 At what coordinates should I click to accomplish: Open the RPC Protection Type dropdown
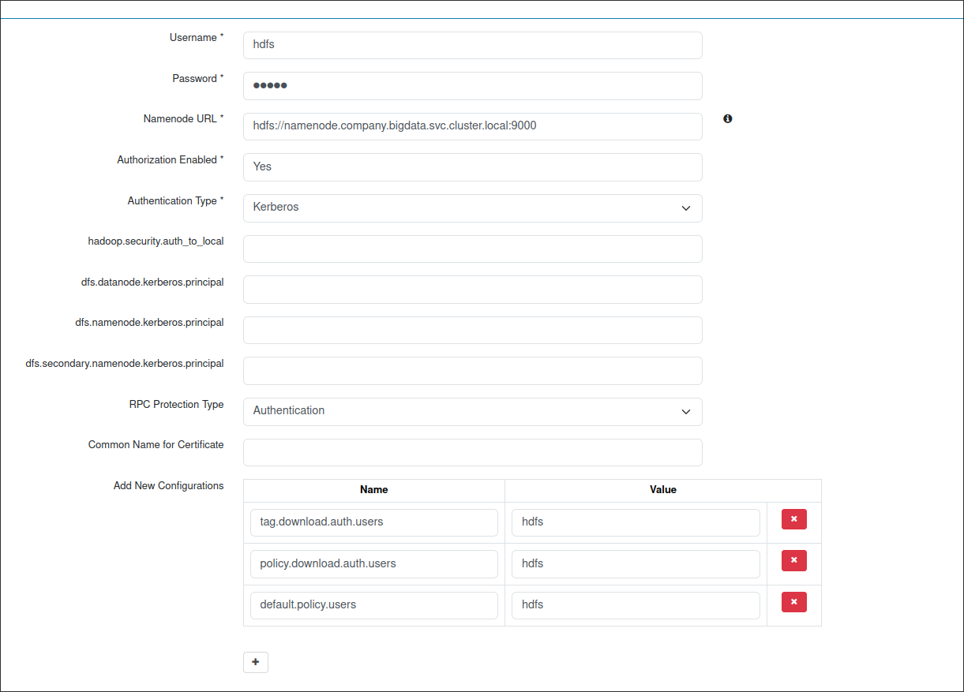[472, 412]
